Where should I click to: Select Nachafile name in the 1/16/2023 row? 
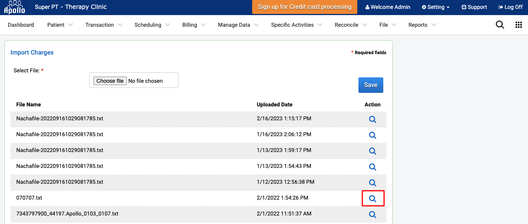(x=60, y=134)
